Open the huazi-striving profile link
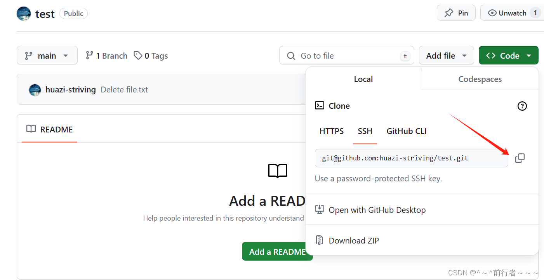Screen dimensions: 544x280 [71, 90]
